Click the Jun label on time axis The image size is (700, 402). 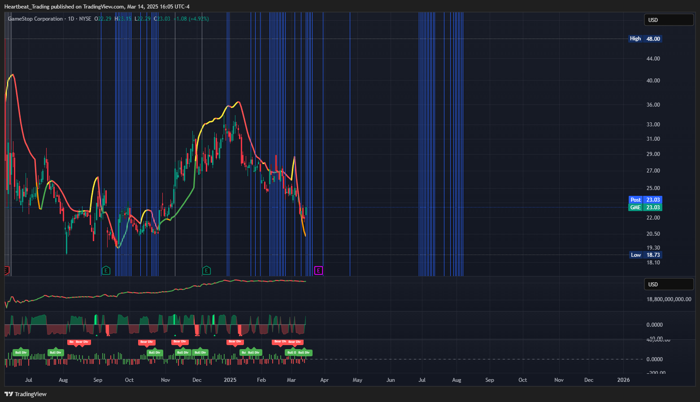[x=391, y=380]
